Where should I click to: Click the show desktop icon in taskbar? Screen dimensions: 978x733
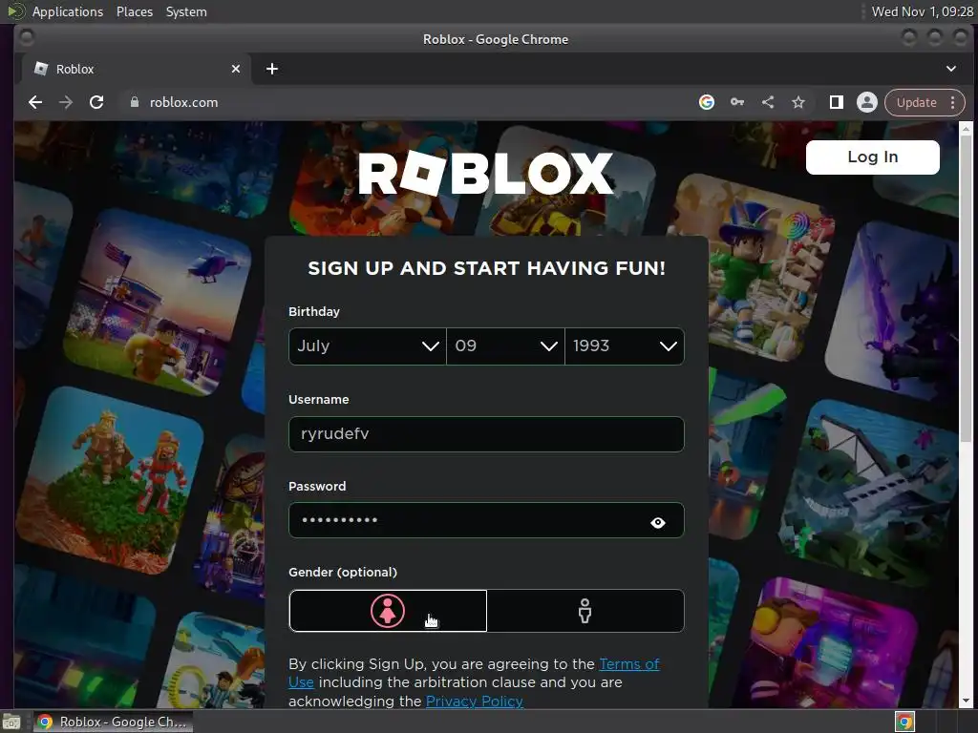coord(11,722)
